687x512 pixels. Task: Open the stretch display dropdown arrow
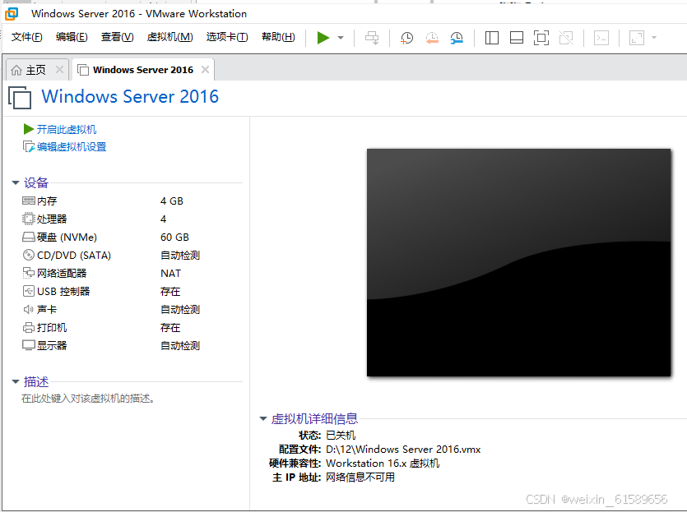point(654,38)
